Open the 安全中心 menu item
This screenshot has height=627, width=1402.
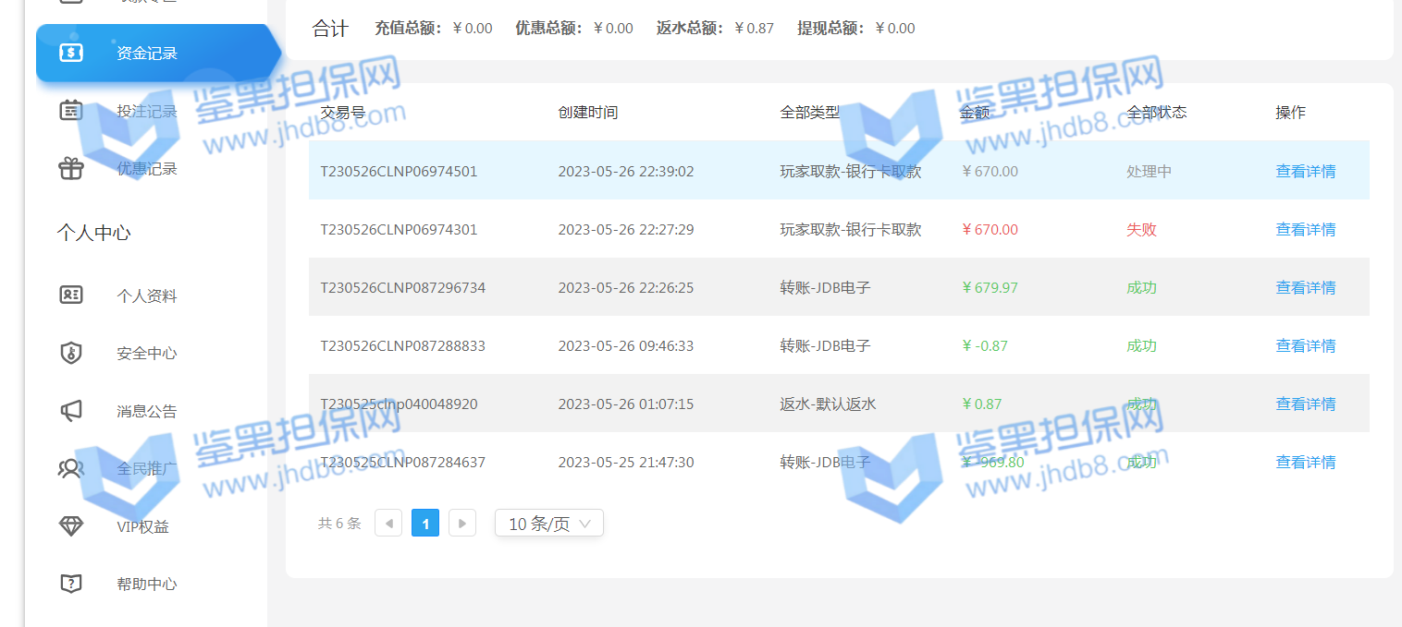(146, 354)
